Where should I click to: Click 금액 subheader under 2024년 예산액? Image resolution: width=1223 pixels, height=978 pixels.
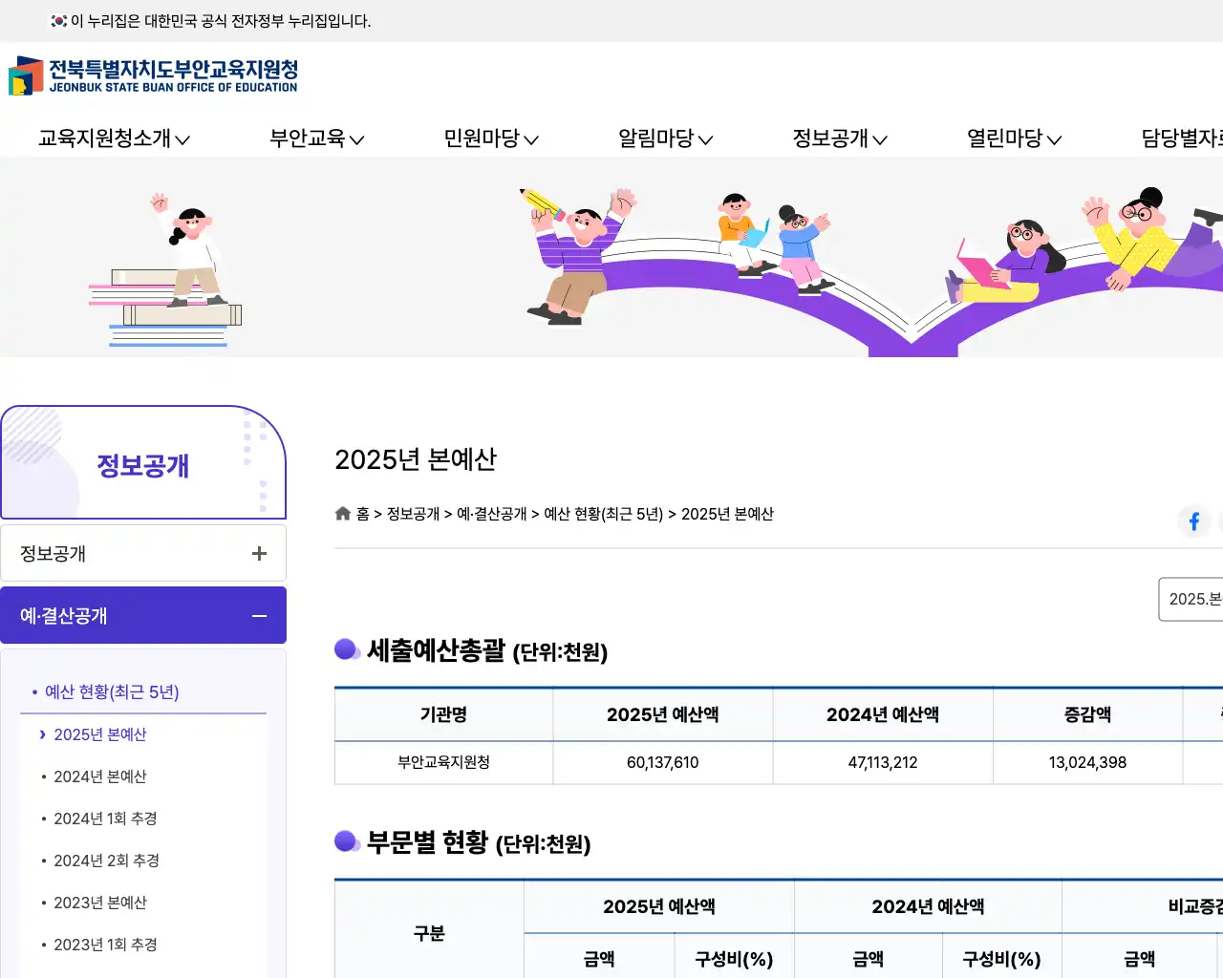[x=868, y=959]
